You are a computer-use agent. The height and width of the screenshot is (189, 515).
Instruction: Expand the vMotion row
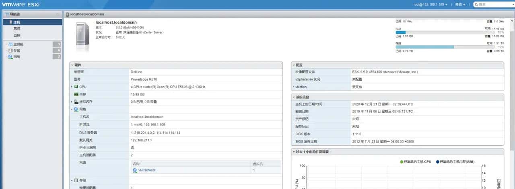(x=293, y=87)
